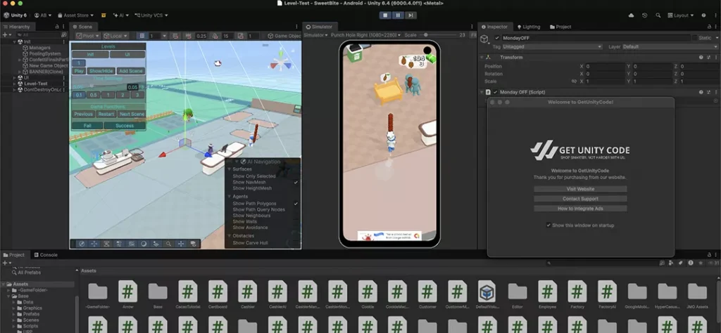Image resolution: width=721 pixels, height=333 pixels.
Task: Open the Layer dropdown showing Default
Action: [670, 47]
